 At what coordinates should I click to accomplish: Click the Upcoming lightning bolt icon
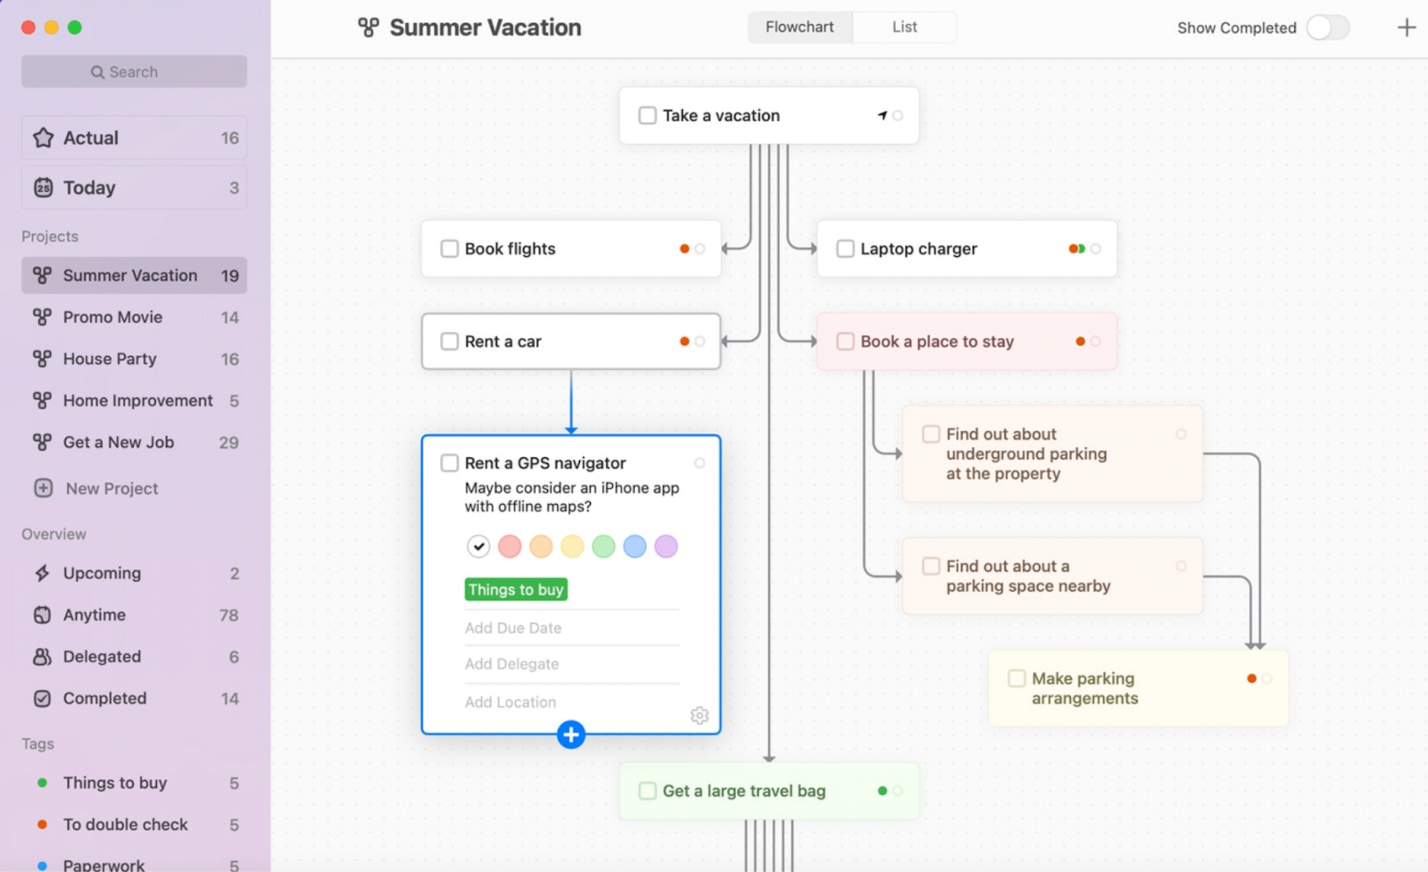click(x=42, y=573)
